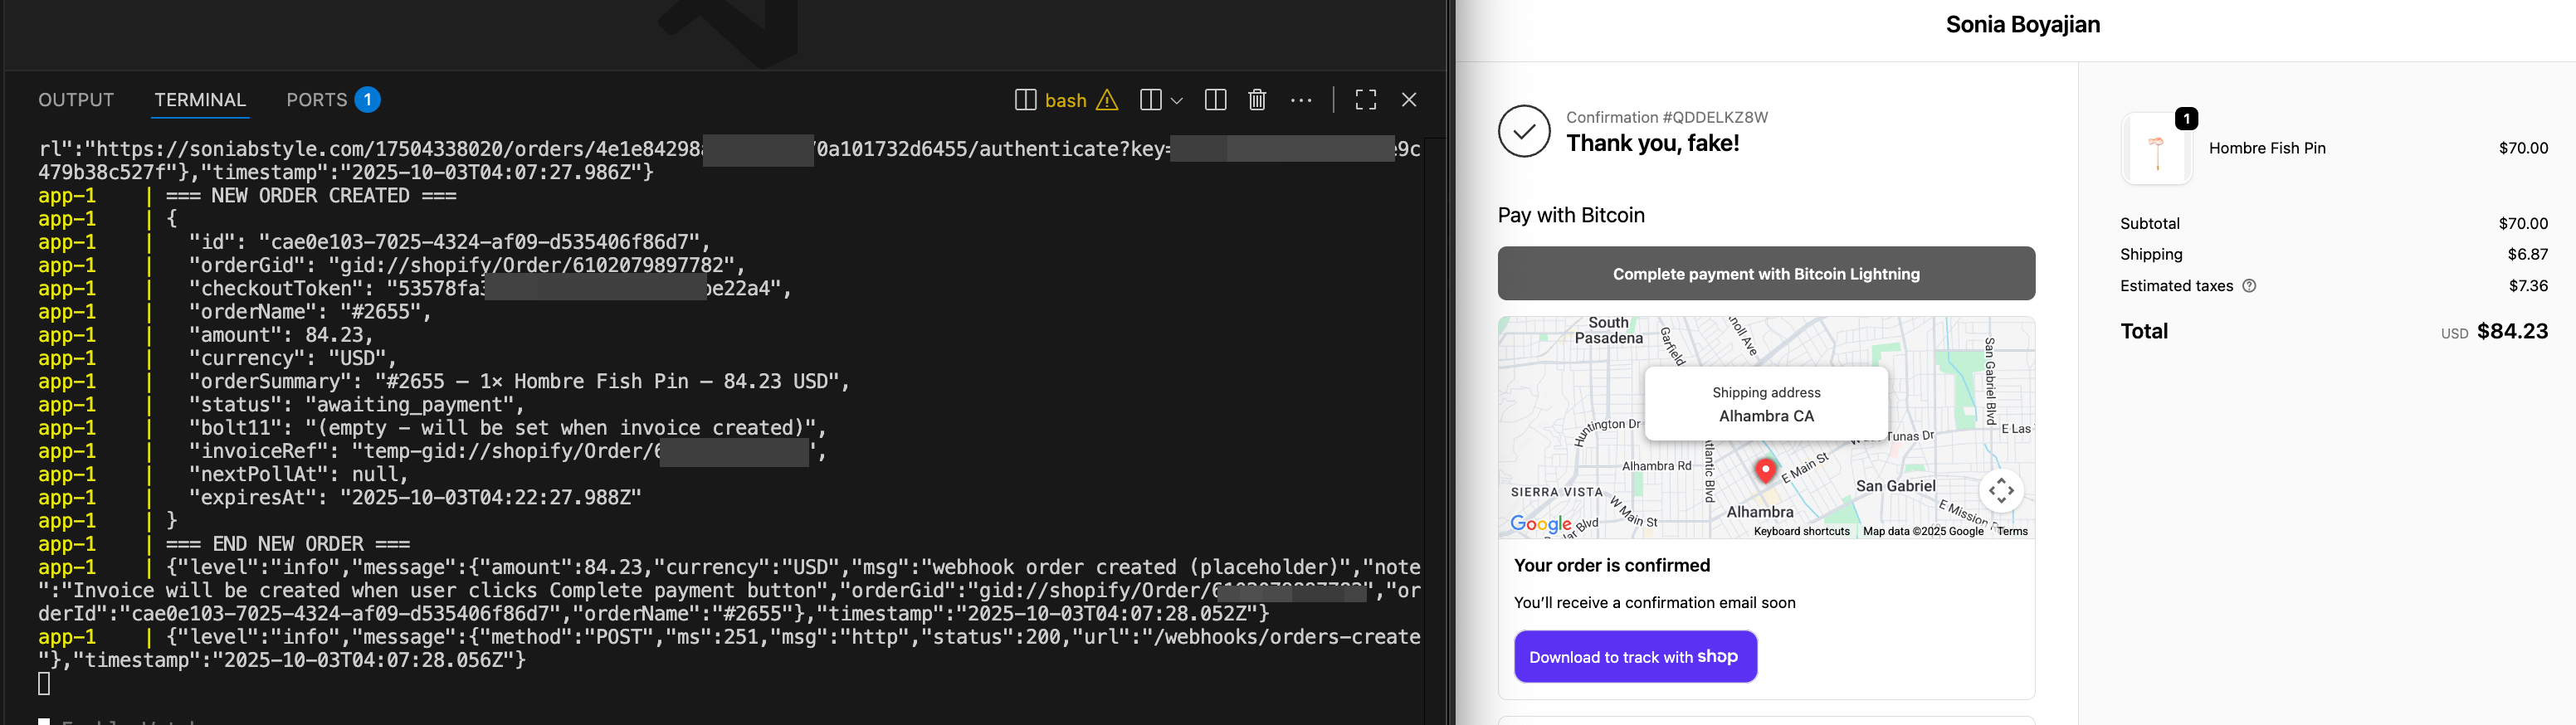Click the Hombre Fish Pin product thumbnail

(2156, 149)
